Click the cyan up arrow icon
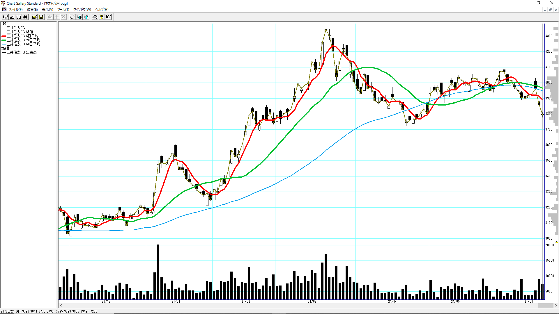559x314 pixels. click(86, 17)
